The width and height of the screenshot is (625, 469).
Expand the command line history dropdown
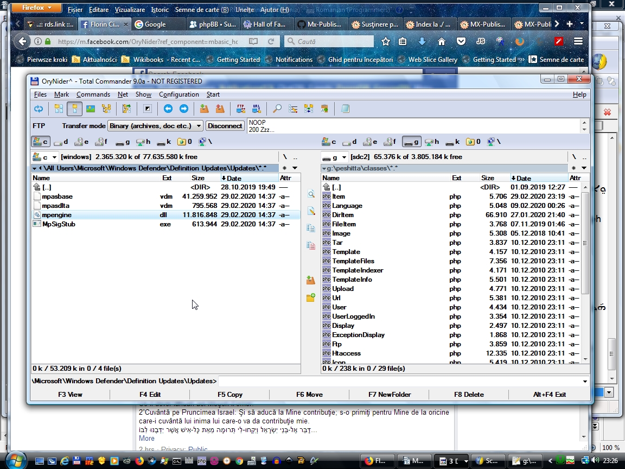click(x=584, y=382)
